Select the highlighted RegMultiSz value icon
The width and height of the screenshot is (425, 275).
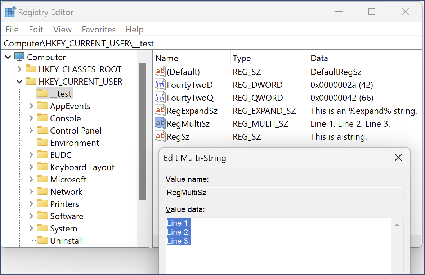point(160,123)
